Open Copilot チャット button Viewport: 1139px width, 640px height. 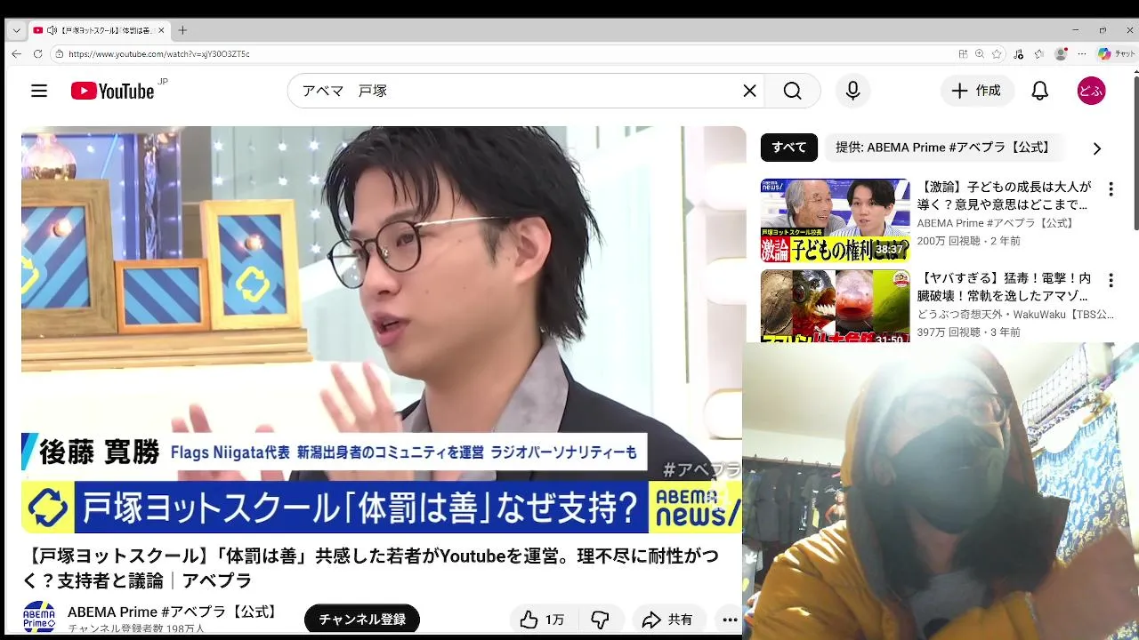click(x=1117, y=53)
